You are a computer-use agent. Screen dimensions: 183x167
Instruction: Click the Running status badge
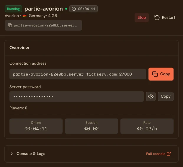tap(13, 9)
